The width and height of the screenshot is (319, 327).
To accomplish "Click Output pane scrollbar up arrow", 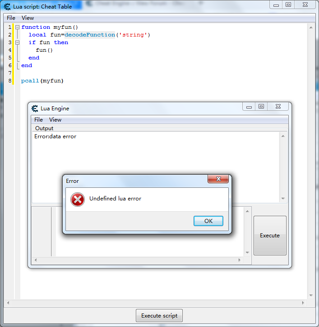I will tap(283, 136).
